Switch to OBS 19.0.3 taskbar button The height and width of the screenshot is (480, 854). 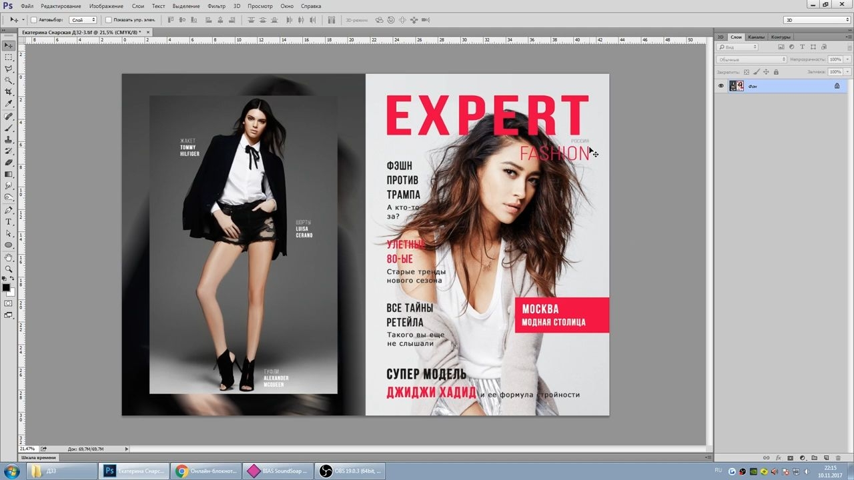[349, 471]
